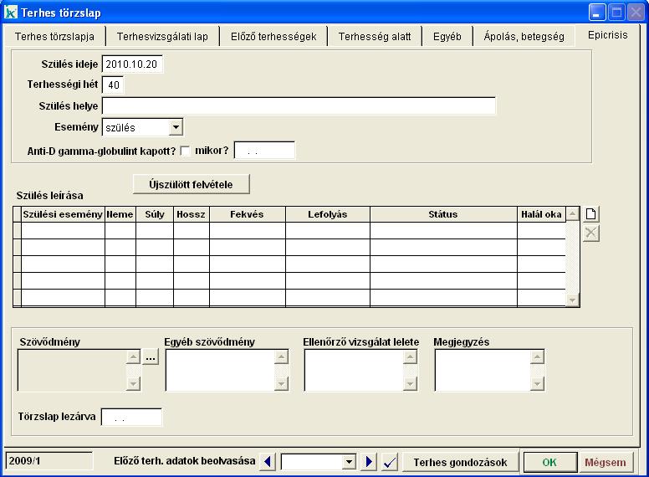Screen dimensions: 649x477
Task: Click the down arrow of Egyéb szövődmény scrollbar
Action: pyautogui.click(x=281, y=384)
